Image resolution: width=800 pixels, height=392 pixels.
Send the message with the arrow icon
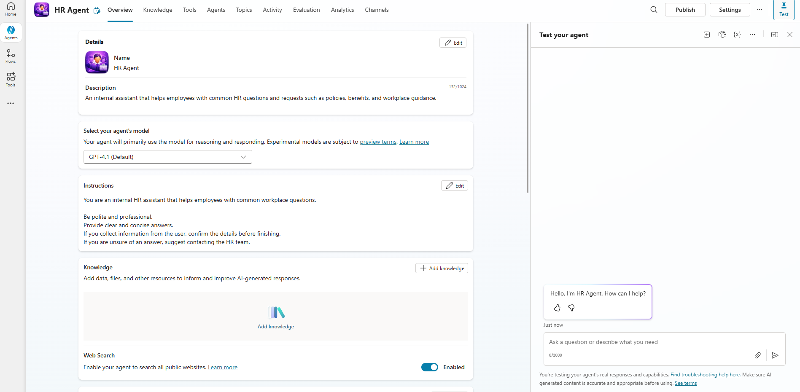coord(775,355)
